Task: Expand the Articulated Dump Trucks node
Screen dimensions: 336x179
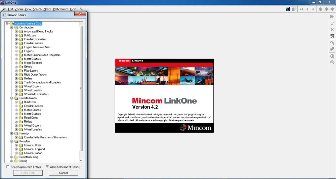Action: coord(16,32)
